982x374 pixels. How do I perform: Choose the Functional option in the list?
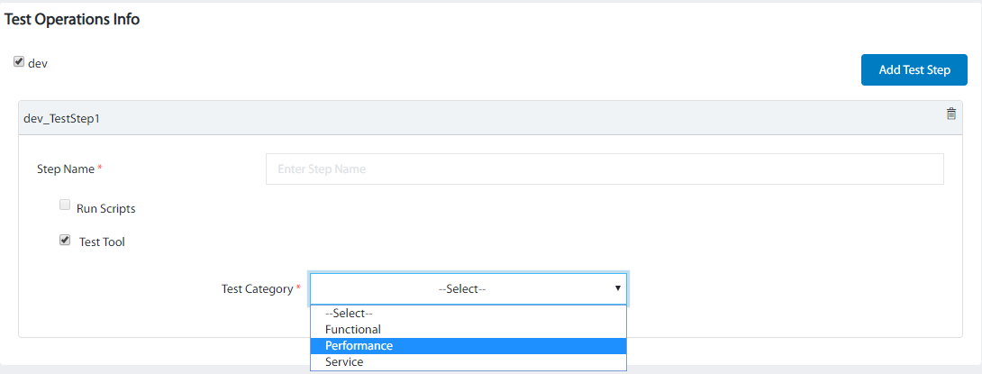coord(353,330)
